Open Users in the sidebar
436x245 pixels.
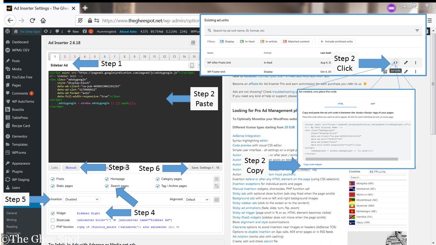(16, 188)
